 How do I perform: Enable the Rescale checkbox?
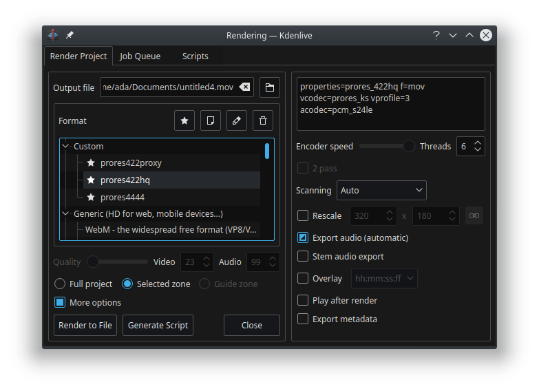click(303, 215)
